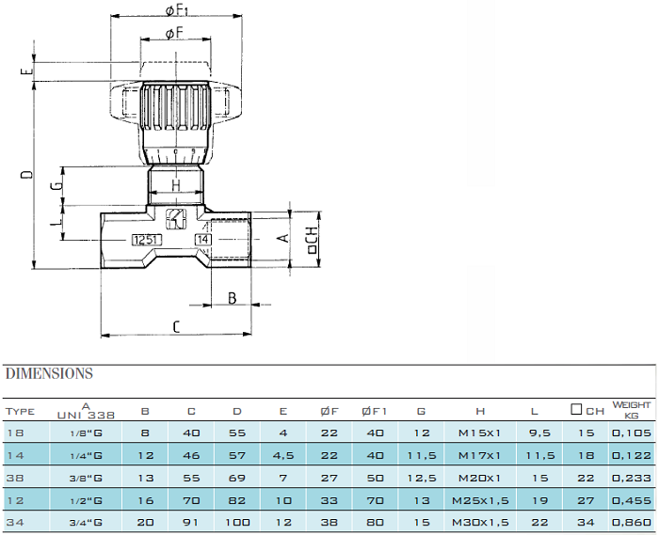Click the M17x1 thread value
The width and height of the screenshot is (659, 535).
pos(480,455)
